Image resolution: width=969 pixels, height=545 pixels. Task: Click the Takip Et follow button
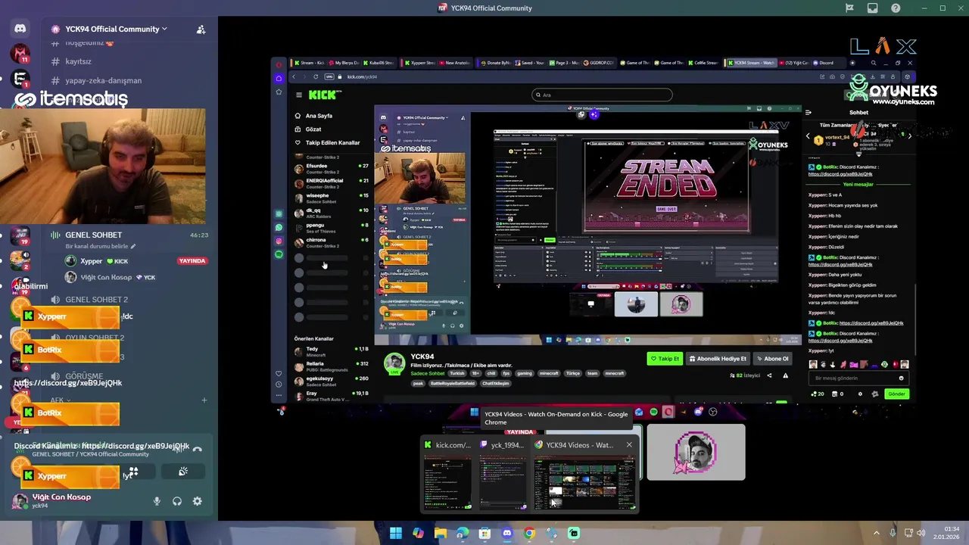665,359
